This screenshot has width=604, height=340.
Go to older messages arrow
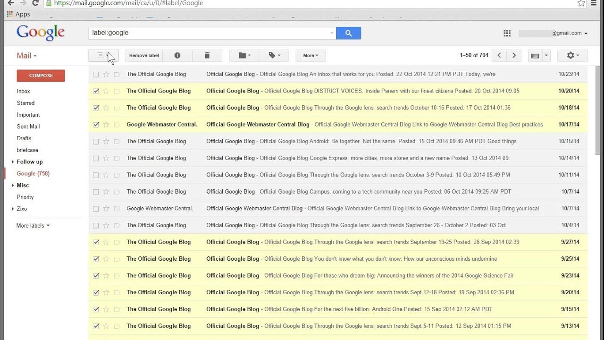[x=514, y=55]
